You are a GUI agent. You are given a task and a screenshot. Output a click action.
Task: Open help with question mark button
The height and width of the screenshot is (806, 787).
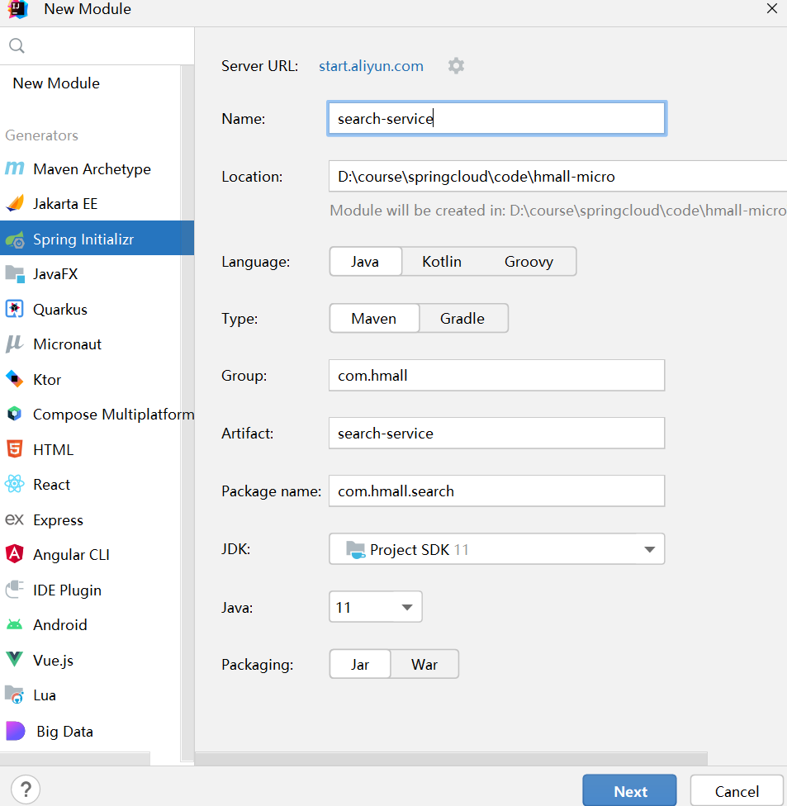[26, 789]
